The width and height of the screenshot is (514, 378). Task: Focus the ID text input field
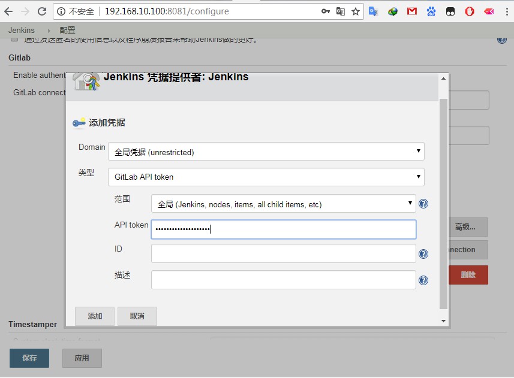(283, 253)
